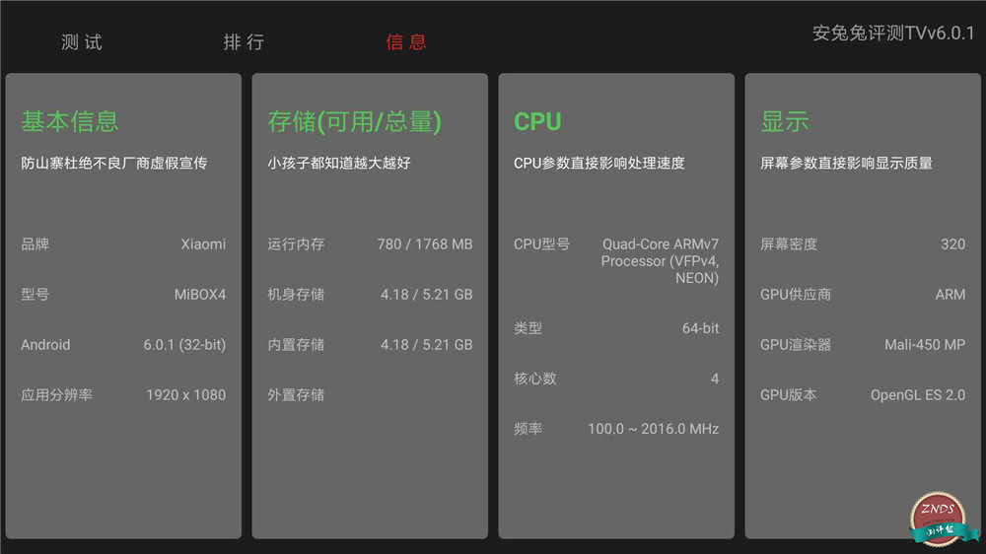Click the green CPU card heading

[537, 121]
